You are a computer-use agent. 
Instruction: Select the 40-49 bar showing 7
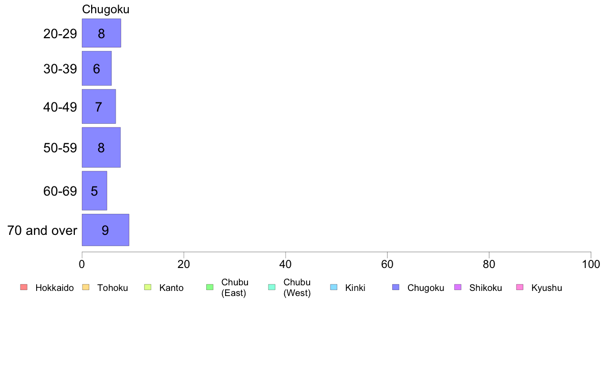[x=99, y=106]
